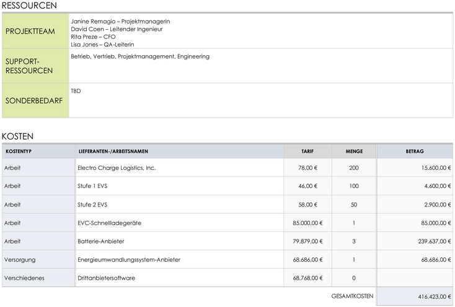Image resolution: width=455 pixels, height=307 pixels.
Task: Click the empty amount cell for Drittanbietersoftware
Action: click(415, 278)
